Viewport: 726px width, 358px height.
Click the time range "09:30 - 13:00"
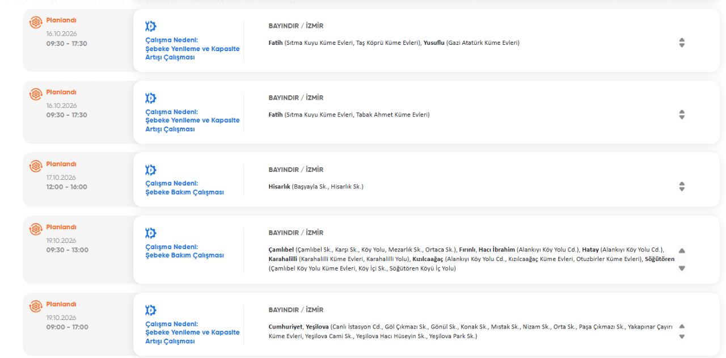coord(67,250)
